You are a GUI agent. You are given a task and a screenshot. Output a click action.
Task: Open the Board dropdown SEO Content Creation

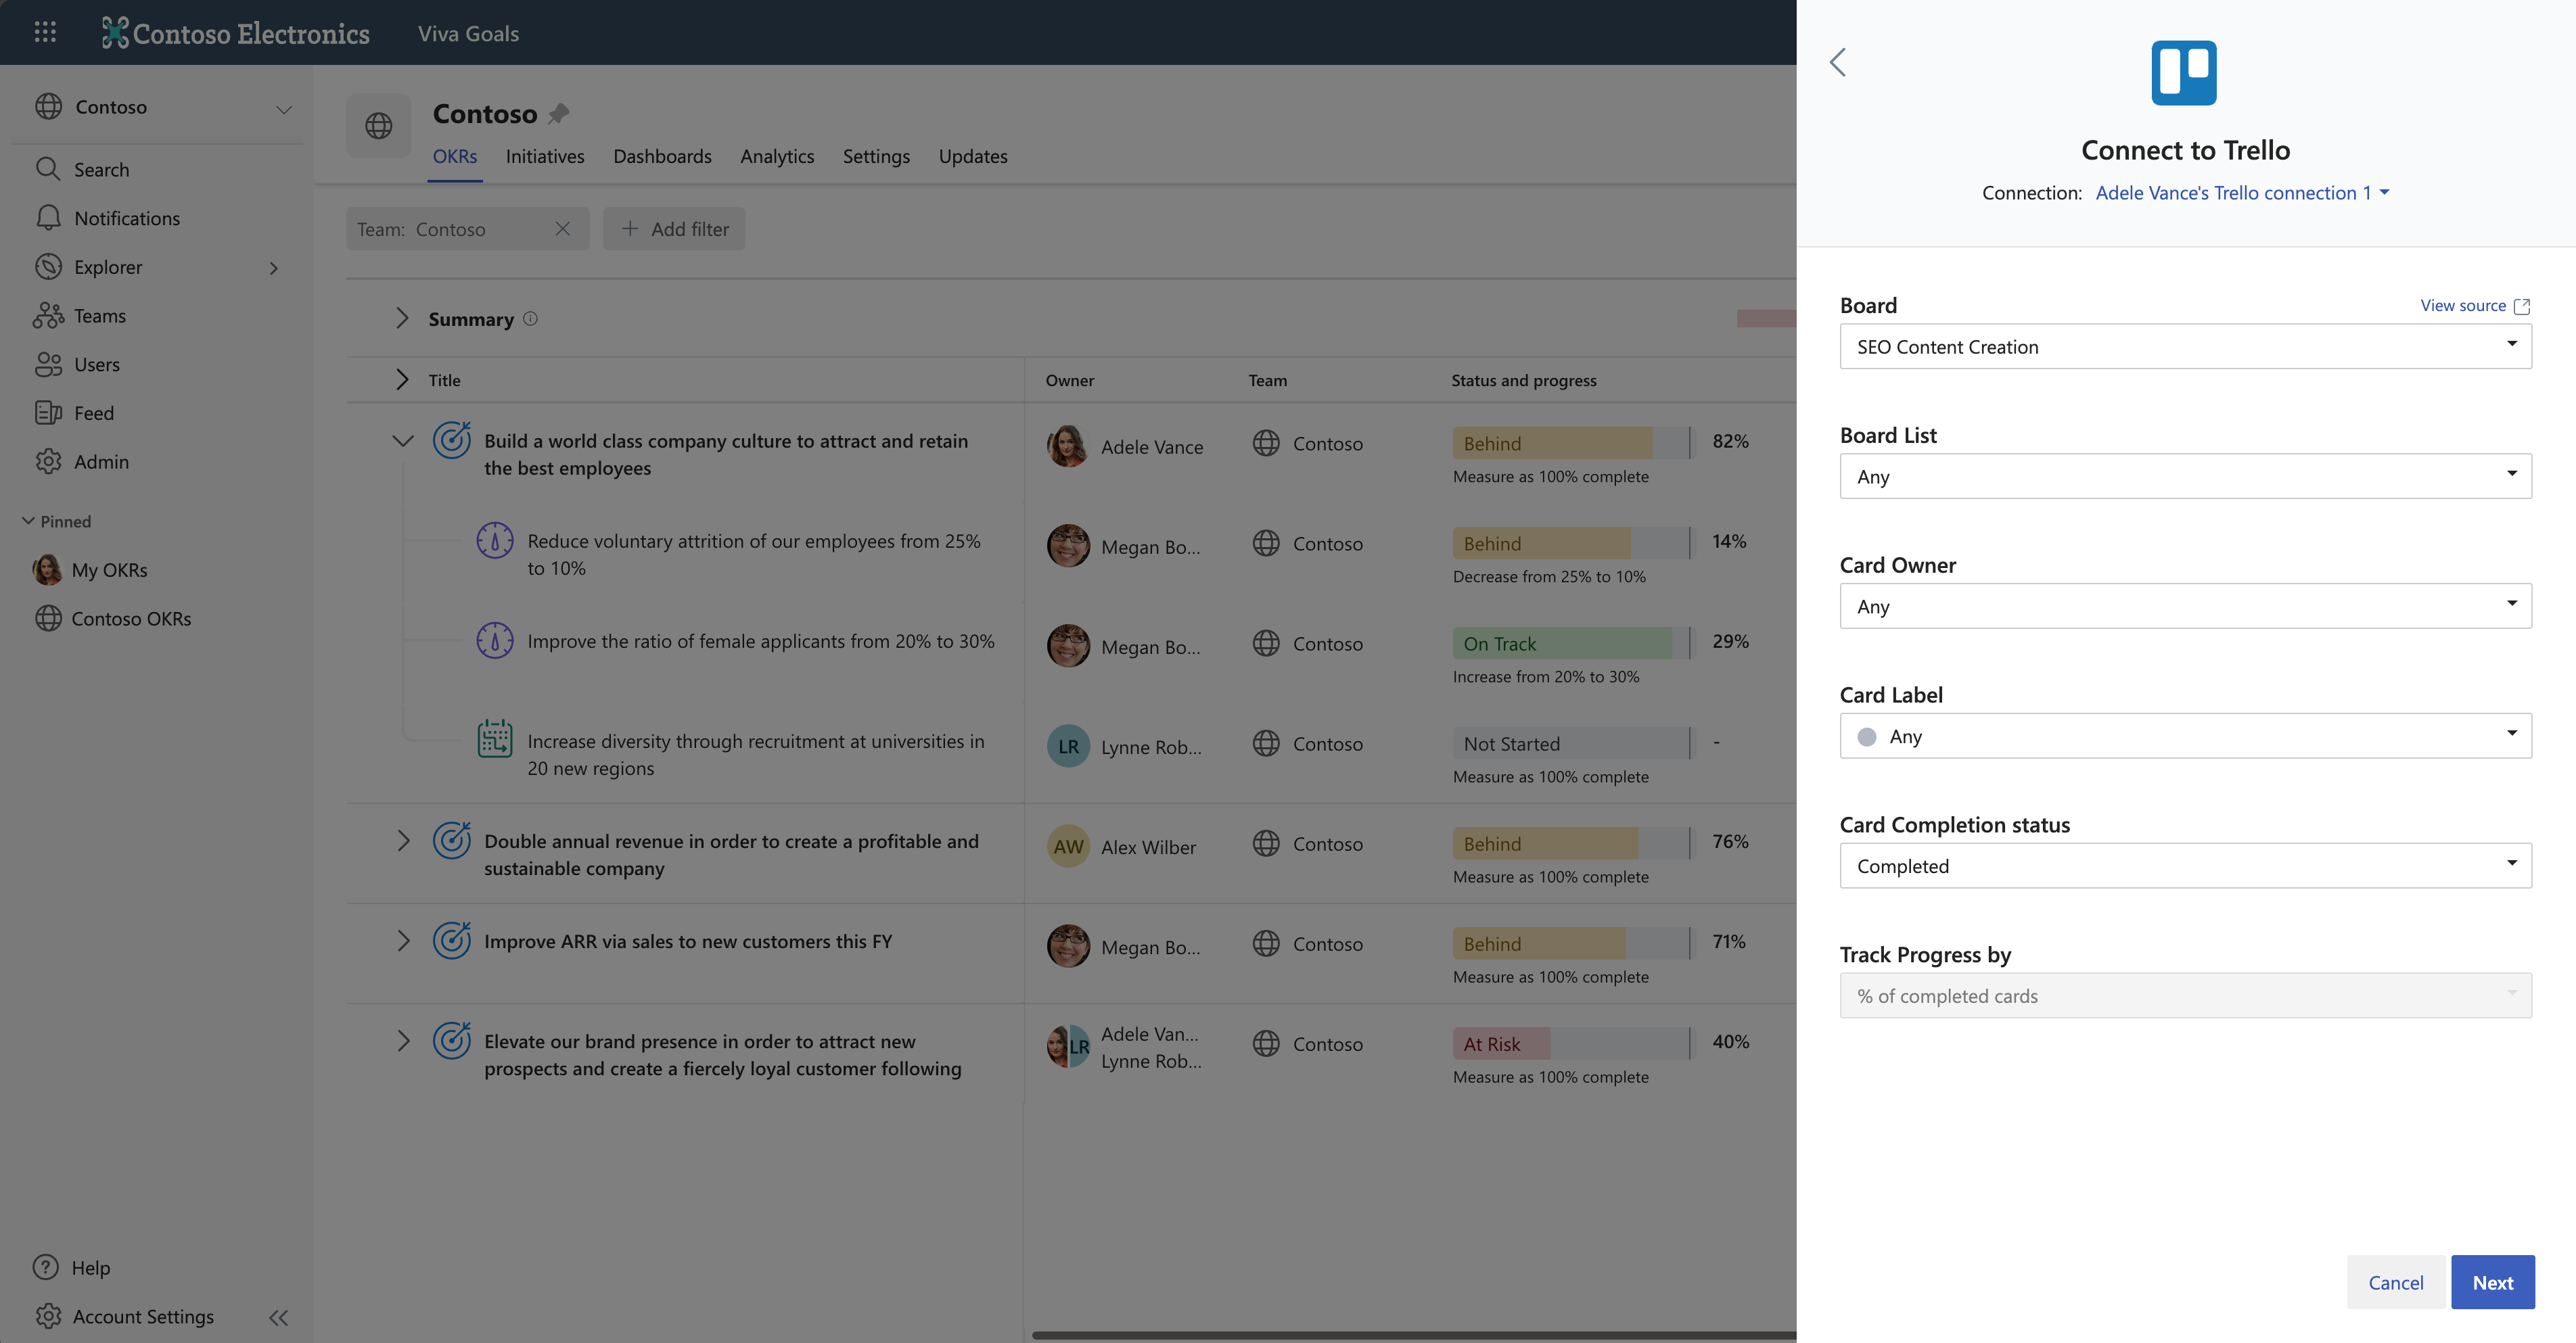coord(2185,346)
